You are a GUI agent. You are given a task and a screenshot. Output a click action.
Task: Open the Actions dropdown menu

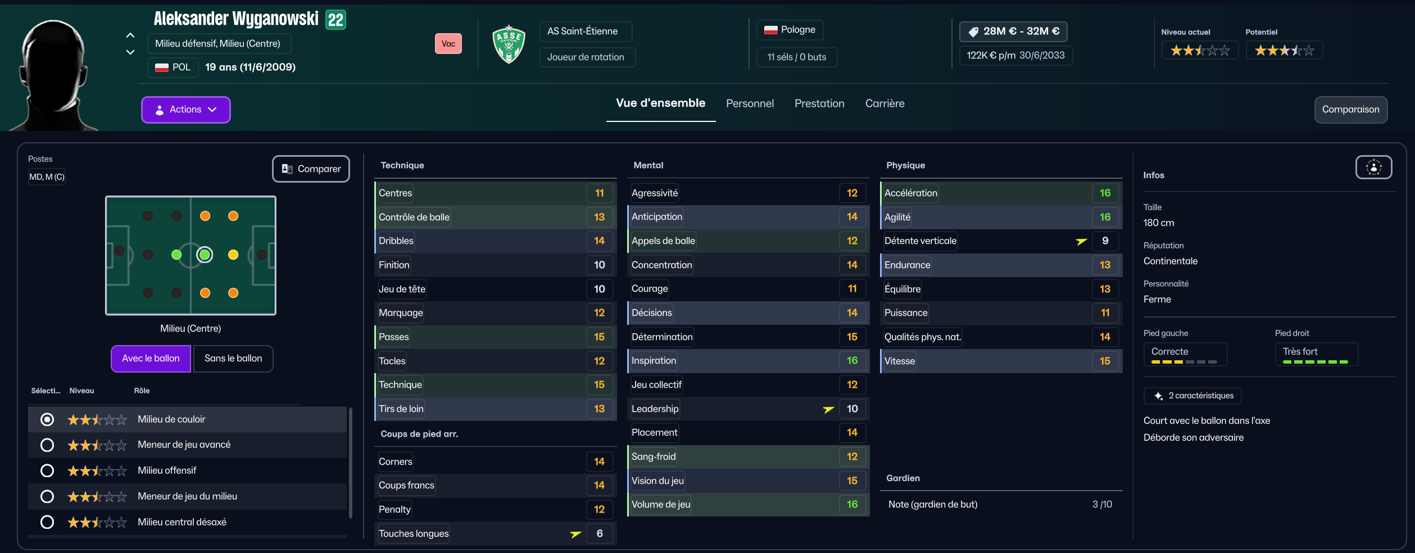tap(185, 110)
